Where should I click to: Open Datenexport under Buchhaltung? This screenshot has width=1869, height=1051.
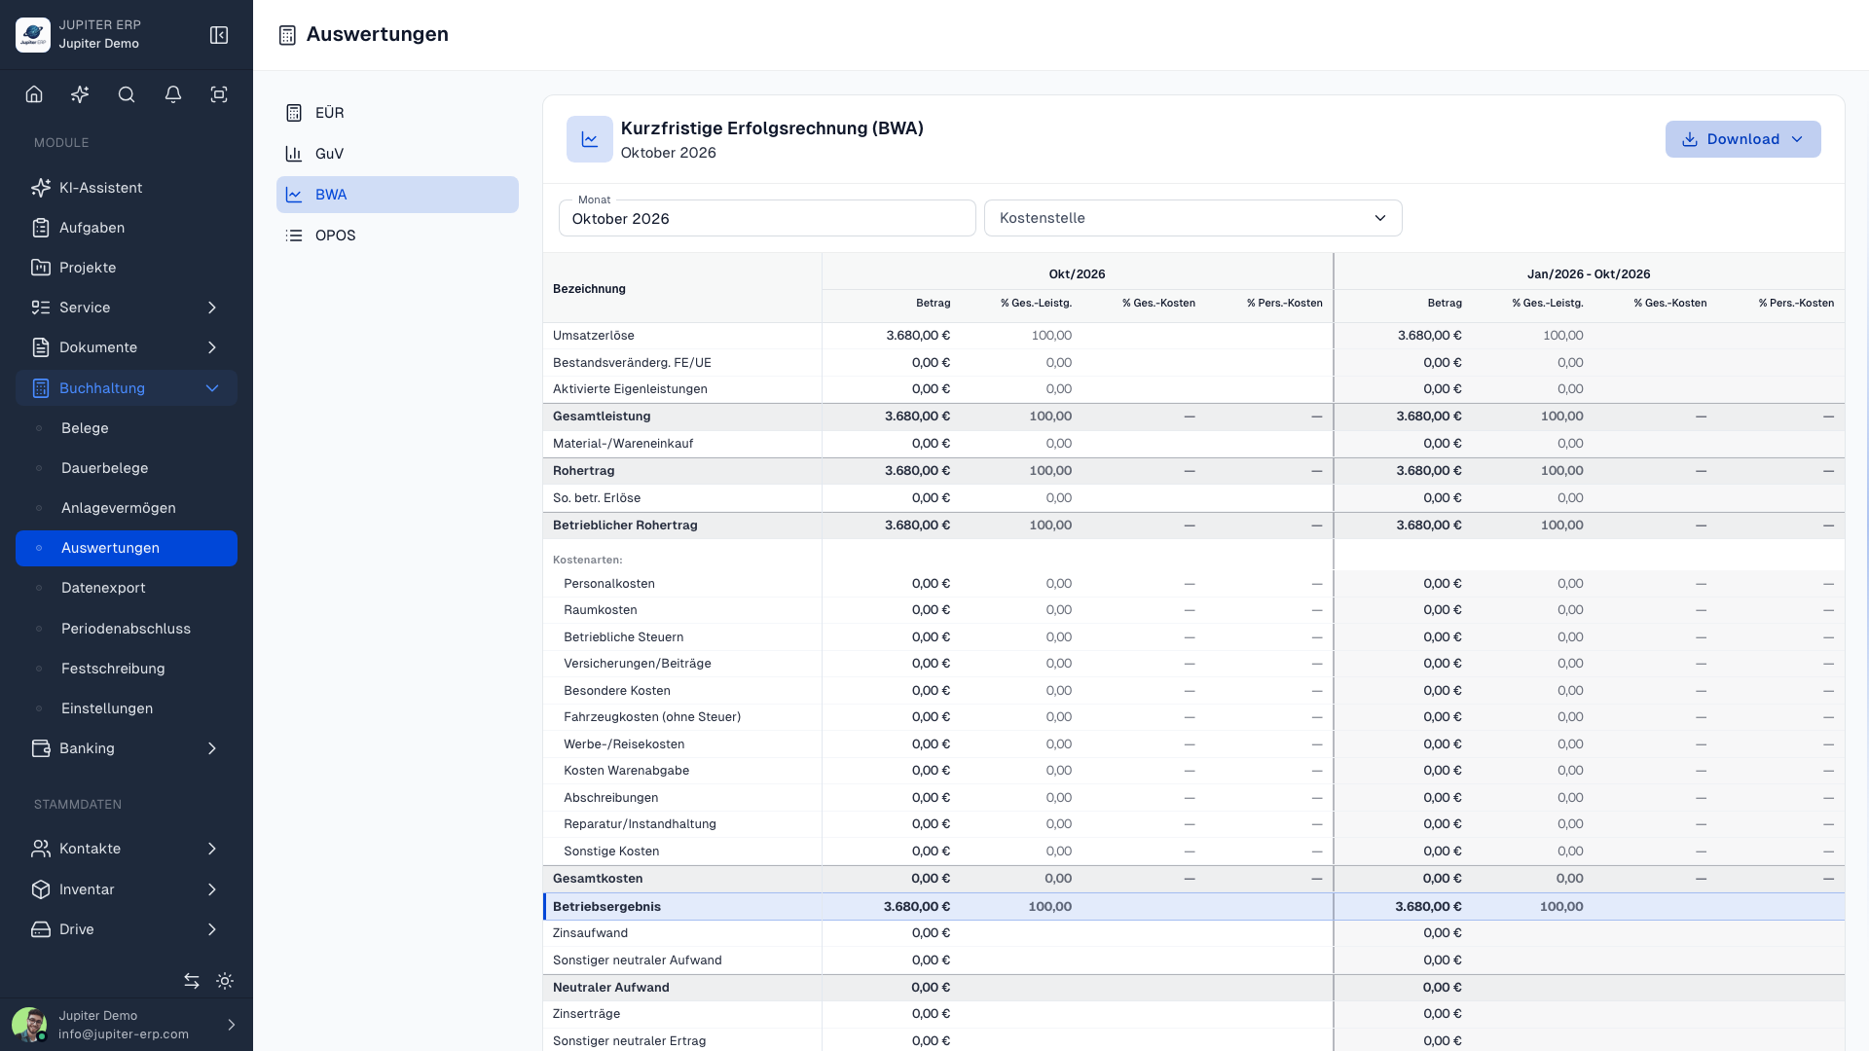tap(127, 588)
